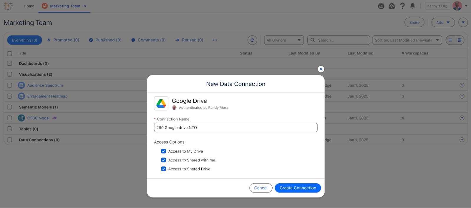
Task: Go to the Home tab
Action: pyautogui.click(x=29, y=6)
